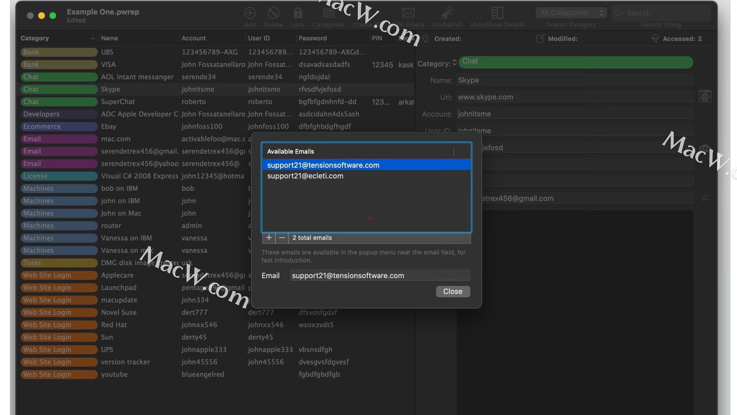Toggle password visibility eye icon

pos(705,148)
